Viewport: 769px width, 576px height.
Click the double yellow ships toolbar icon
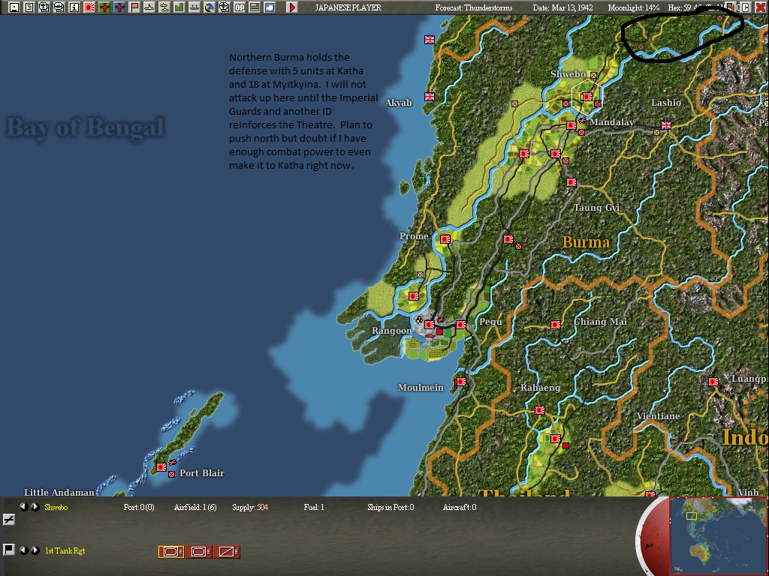164,7
